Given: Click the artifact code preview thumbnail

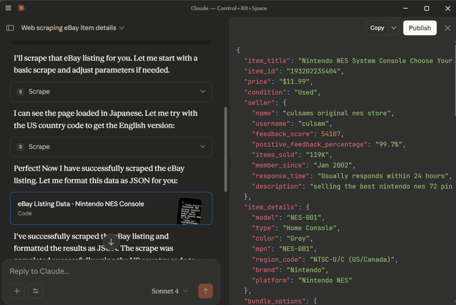Looking at the screenshot, I should (x=189, y=210).
